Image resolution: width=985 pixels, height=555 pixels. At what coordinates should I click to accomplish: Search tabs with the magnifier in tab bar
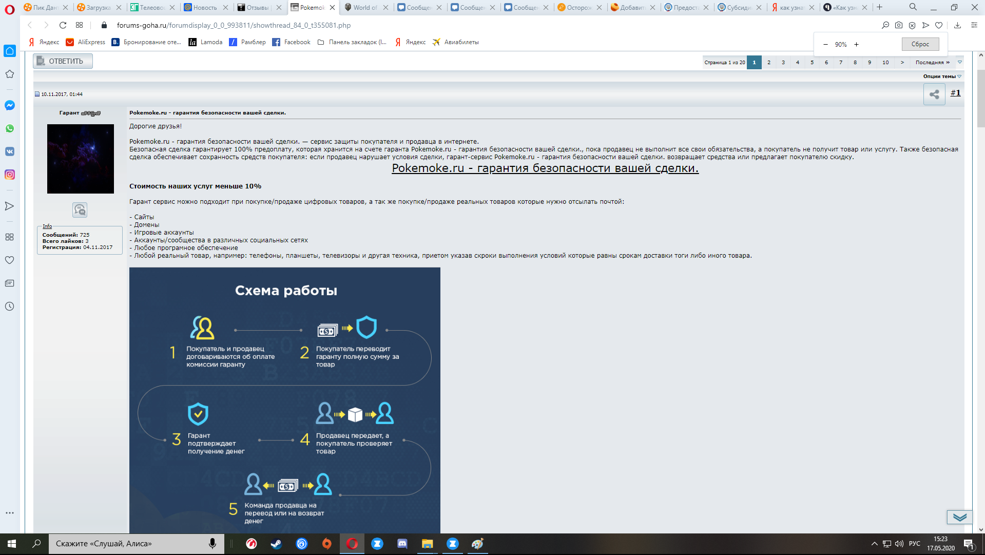coord(913,7)
